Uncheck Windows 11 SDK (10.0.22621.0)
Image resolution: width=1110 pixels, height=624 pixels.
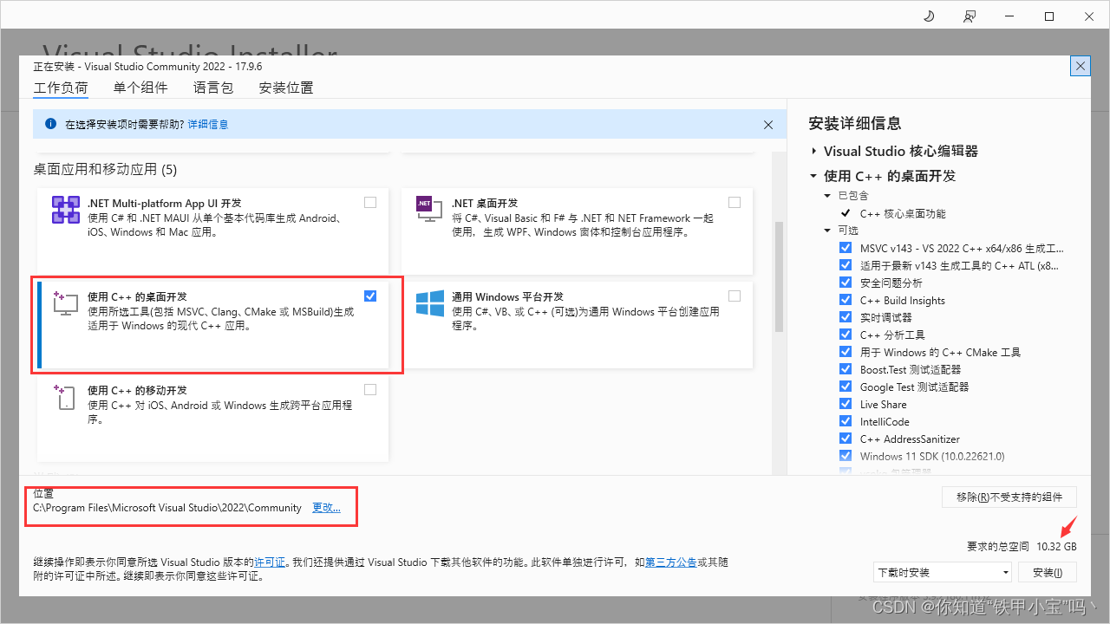tap(846, 456)
